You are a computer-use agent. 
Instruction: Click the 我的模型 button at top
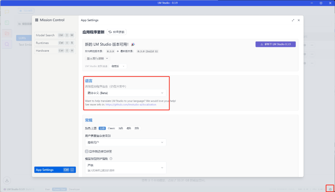point(26,11)
